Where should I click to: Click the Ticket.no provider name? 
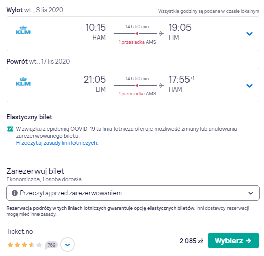tap(20, 231)
